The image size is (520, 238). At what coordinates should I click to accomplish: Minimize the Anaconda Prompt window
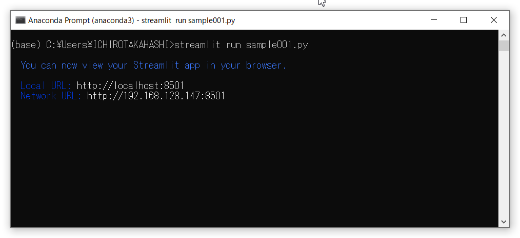434,20
